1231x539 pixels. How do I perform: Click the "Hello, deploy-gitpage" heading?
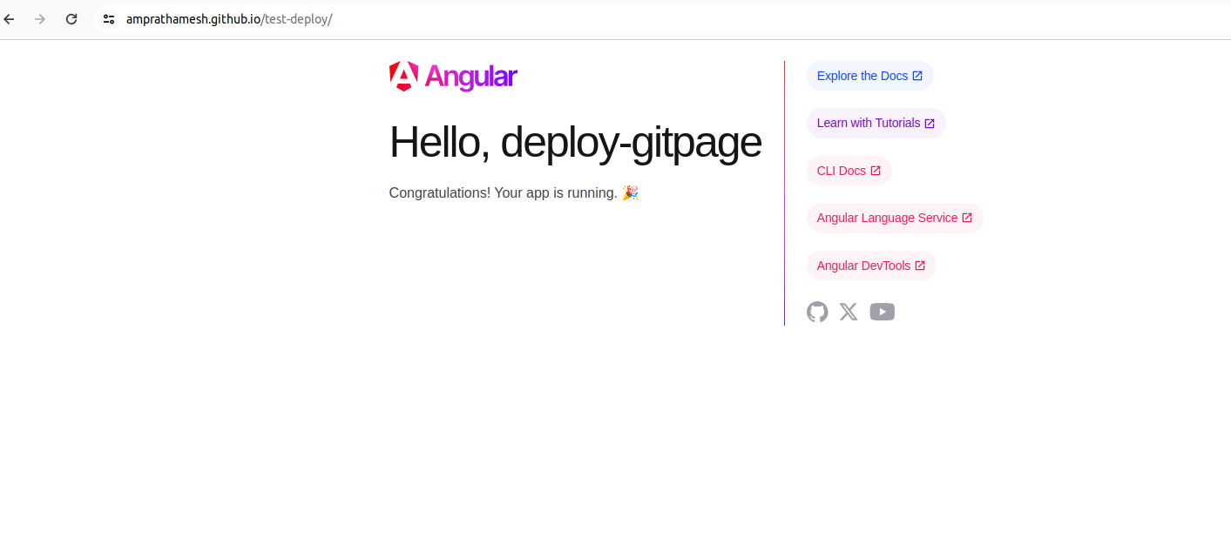[575, 142]
